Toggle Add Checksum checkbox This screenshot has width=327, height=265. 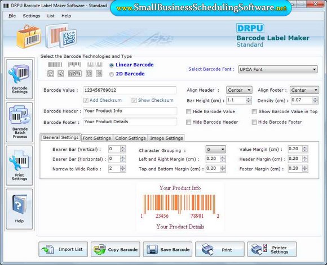(x=86, y=101)
